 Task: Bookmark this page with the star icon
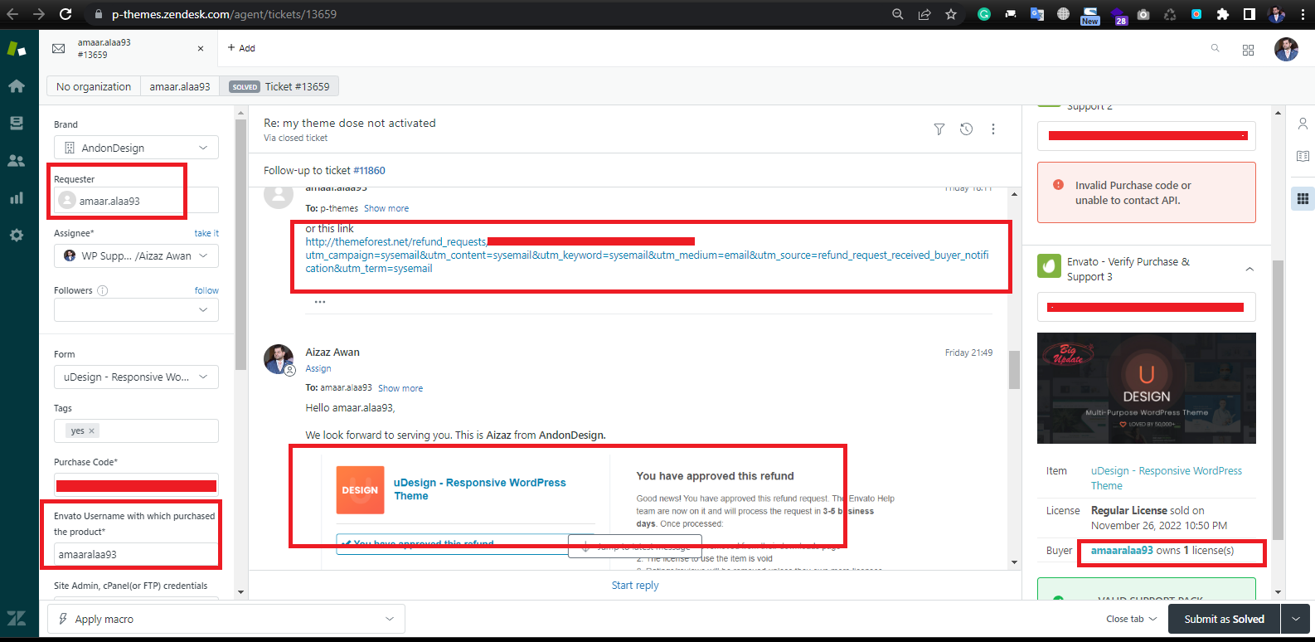click(951, 14)
